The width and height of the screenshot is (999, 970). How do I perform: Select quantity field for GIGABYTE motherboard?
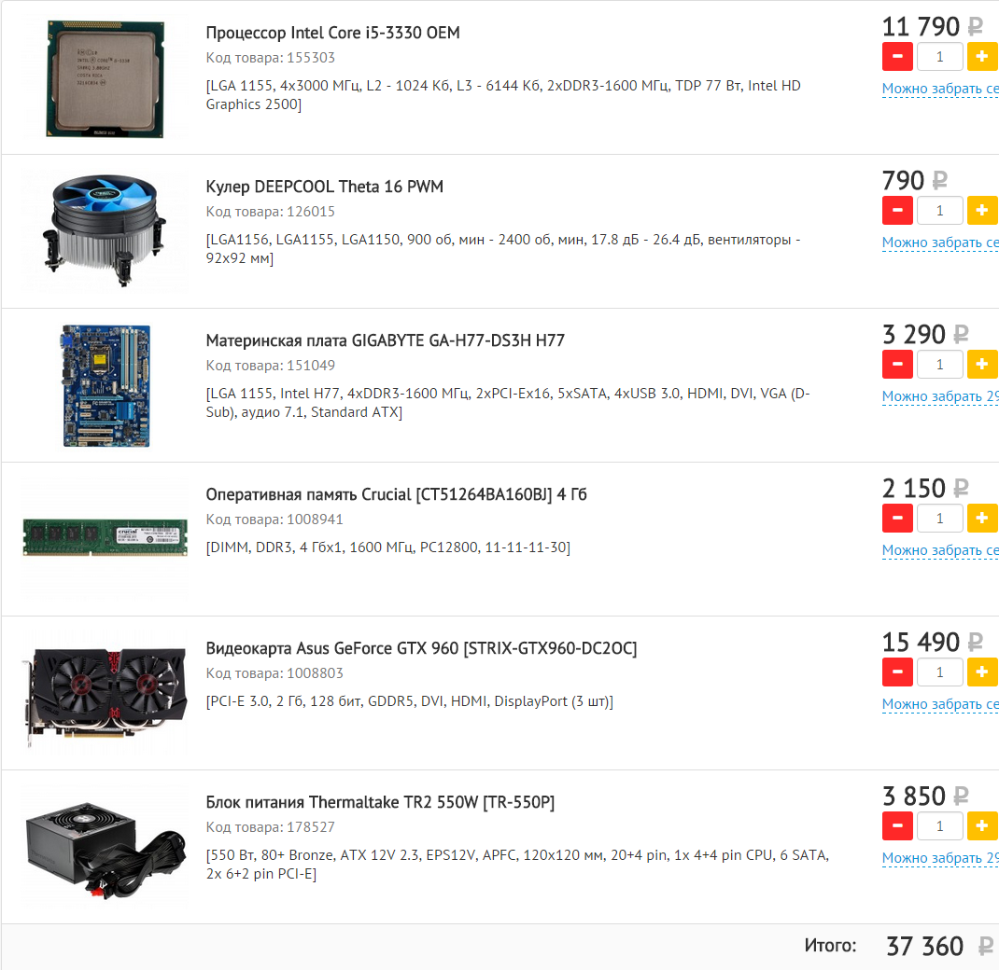point(940,365)
